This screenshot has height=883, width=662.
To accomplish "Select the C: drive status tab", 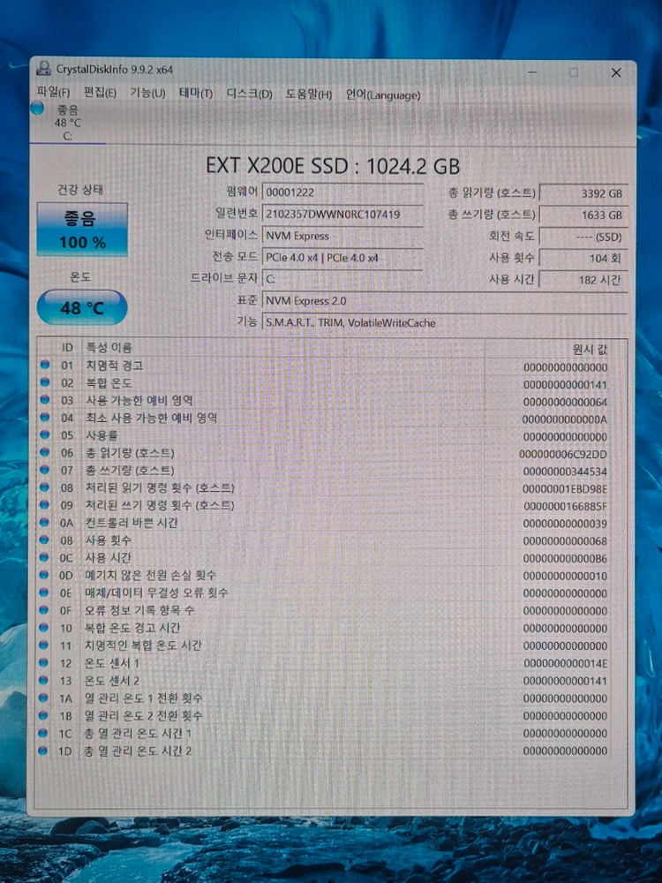I will pyautogui.click(x=67, y=122).
